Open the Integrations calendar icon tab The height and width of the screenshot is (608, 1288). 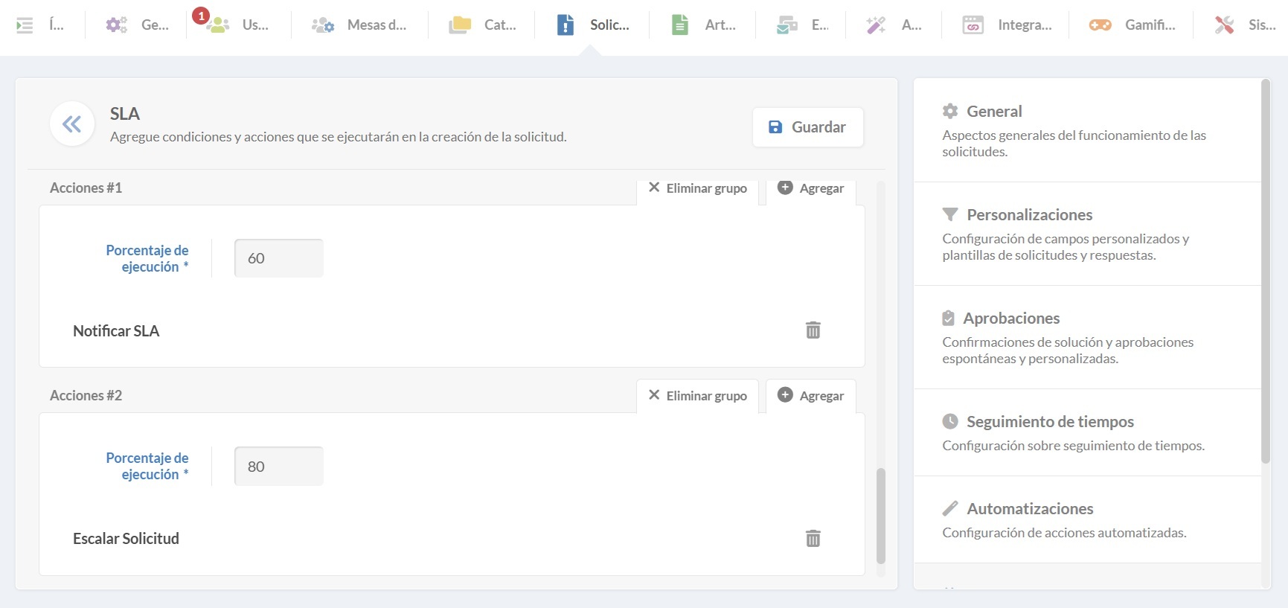point(1006,25)
